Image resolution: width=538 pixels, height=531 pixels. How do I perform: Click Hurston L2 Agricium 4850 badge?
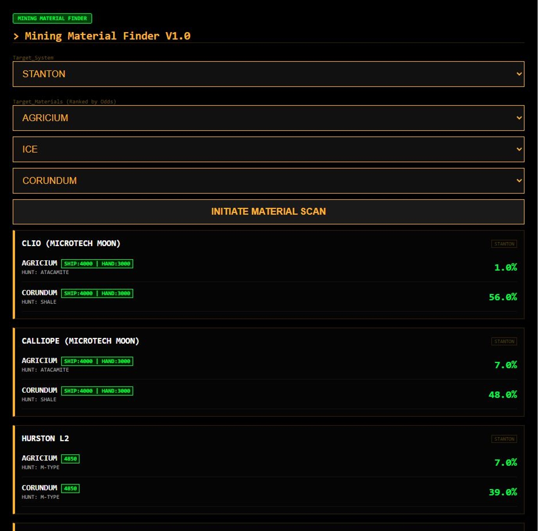tap(70, 459)
